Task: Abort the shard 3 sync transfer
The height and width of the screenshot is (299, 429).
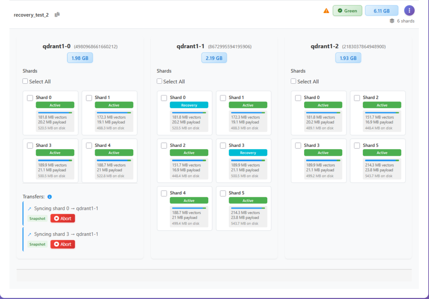Action: [x=62, y=244]
